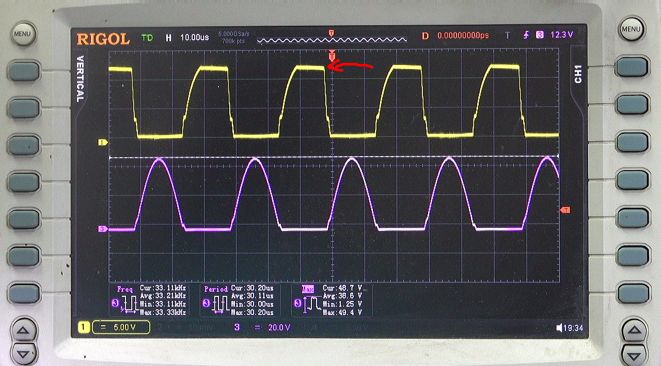
Task: Open the D 0.00000000ps delay readout
Action: pos(456,36)
